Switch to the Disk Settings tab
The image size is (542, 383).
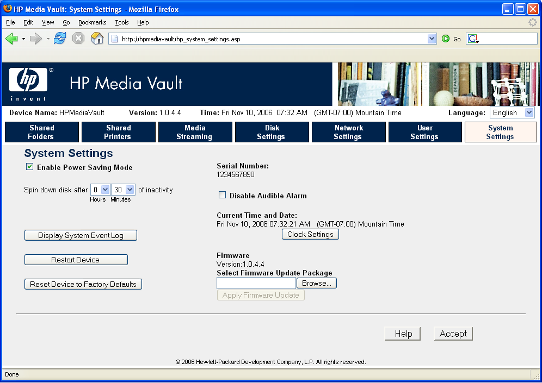[x=272, y=132]
